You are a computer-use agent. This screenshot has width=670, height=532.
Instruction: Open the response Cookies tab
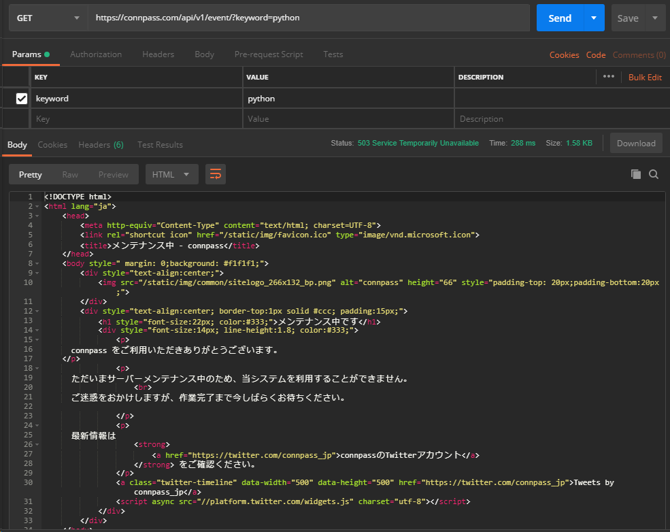pos(52,145)
